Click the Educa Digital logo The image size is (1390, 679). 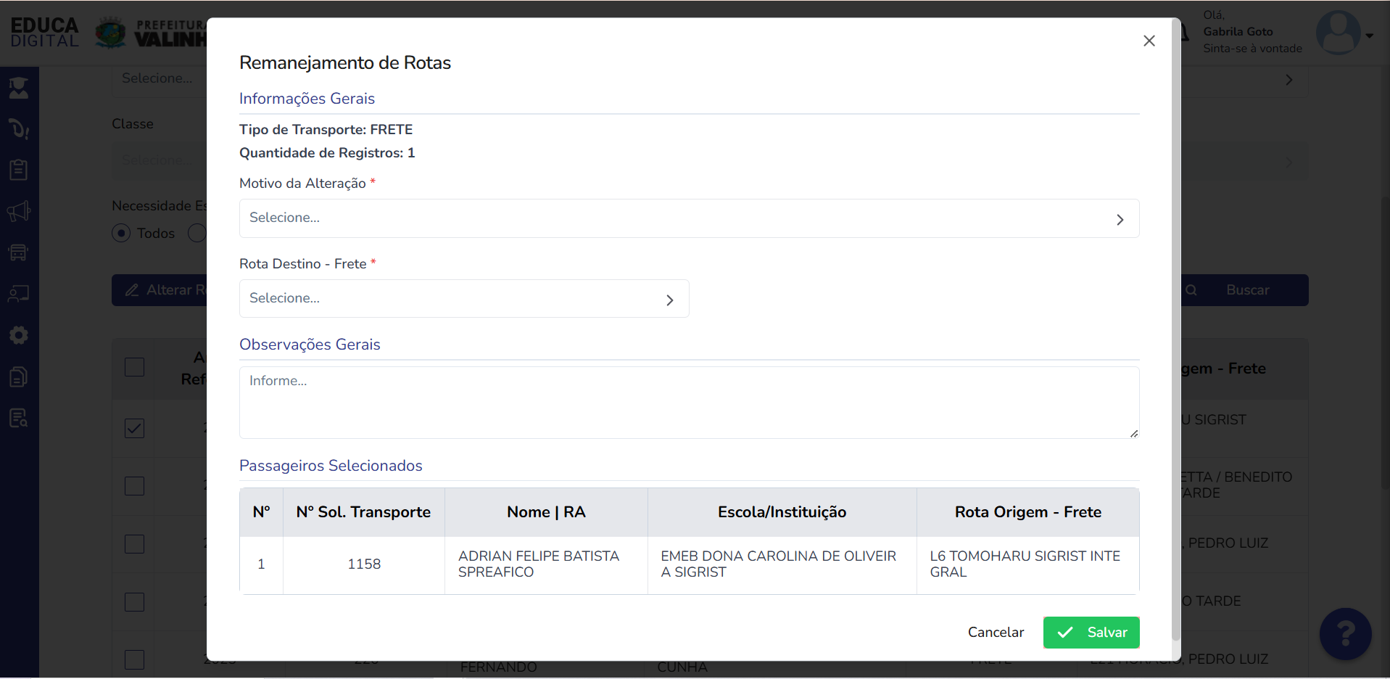44,33
